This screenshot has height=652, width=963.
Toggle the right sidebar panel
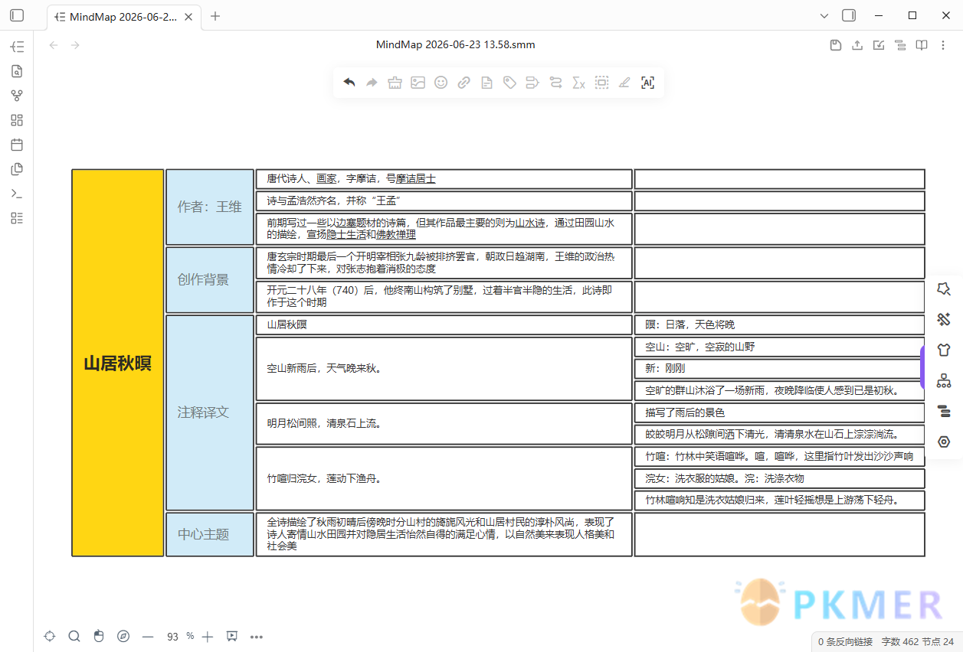pos(848,15)
